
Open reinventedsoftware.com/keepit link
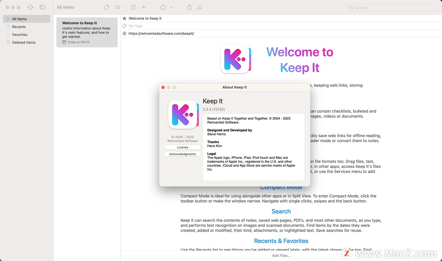(x=161, y=33)
